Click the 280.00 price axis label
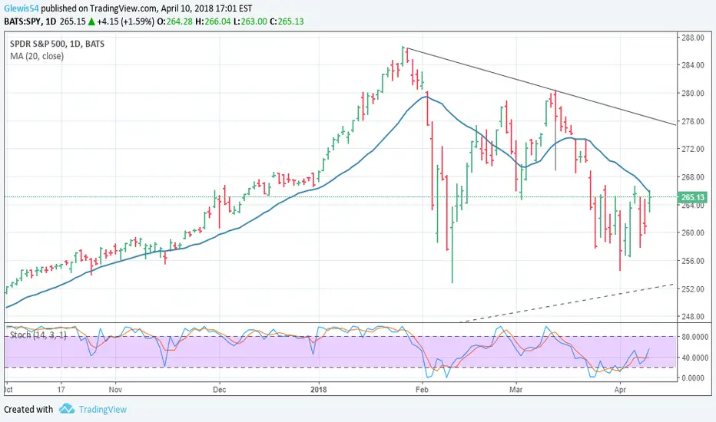The width and height of the screenshot is (716, 422). [693, 93]
